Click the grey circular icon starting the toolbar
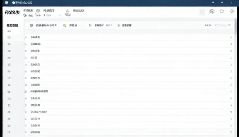Image resolution: width=239 pixels, height=137 pixels. pos(31,25)
